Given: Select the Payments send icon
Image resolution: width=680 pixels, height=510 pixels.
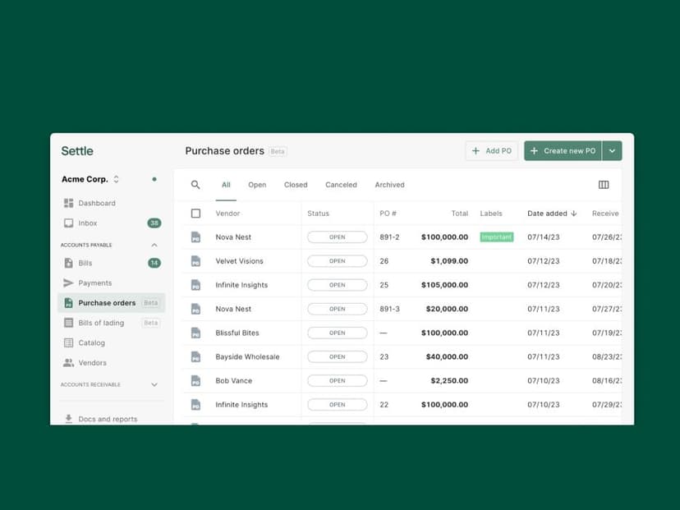Looking at the screenshot, I should (x=69, y=283).
